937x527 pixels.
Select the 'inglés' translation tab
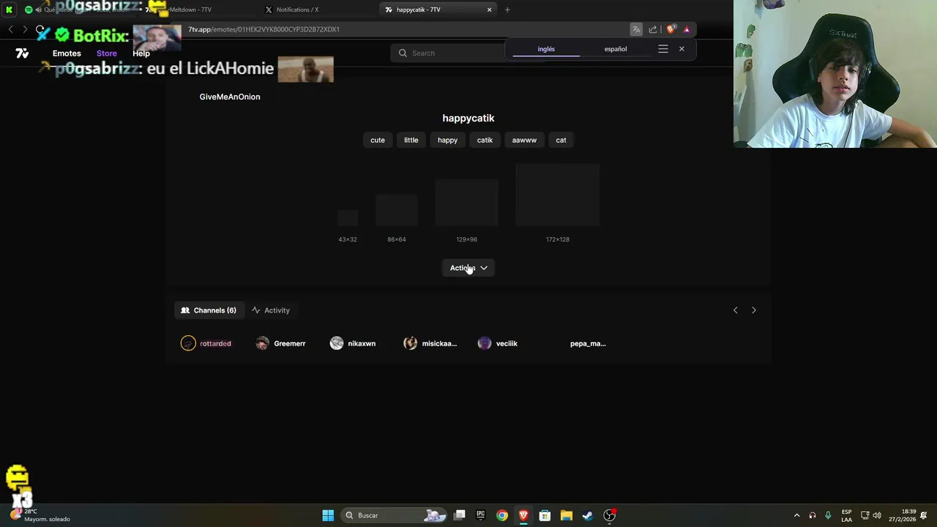pyautogui.click(x=546, y=49)
